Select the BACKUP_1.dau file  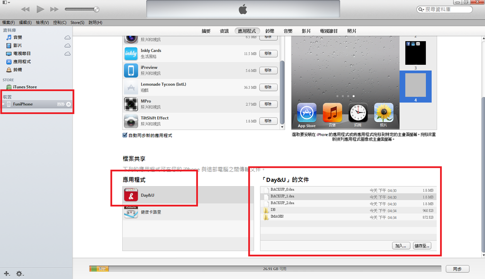click(x=348, y=197)
